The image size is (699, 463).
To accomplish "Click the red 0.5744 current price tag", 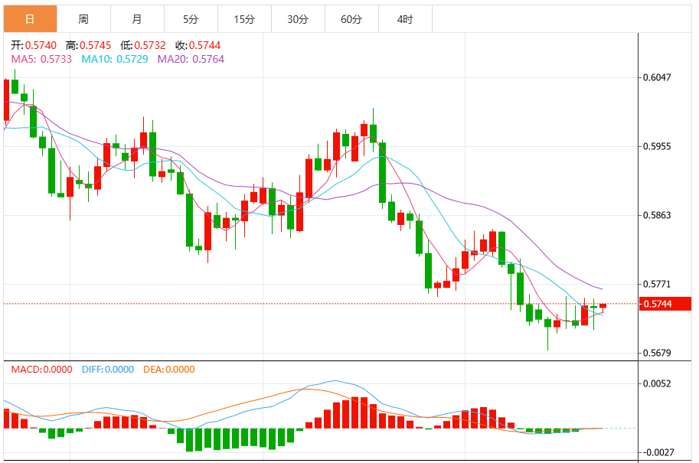I will pyautogui.click(x=666, y=304).
